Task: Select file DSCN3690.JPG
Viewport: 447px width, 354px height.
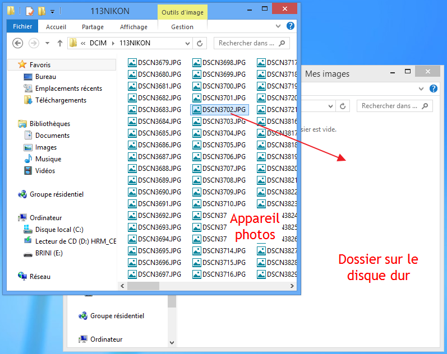Action: (154, 192)
